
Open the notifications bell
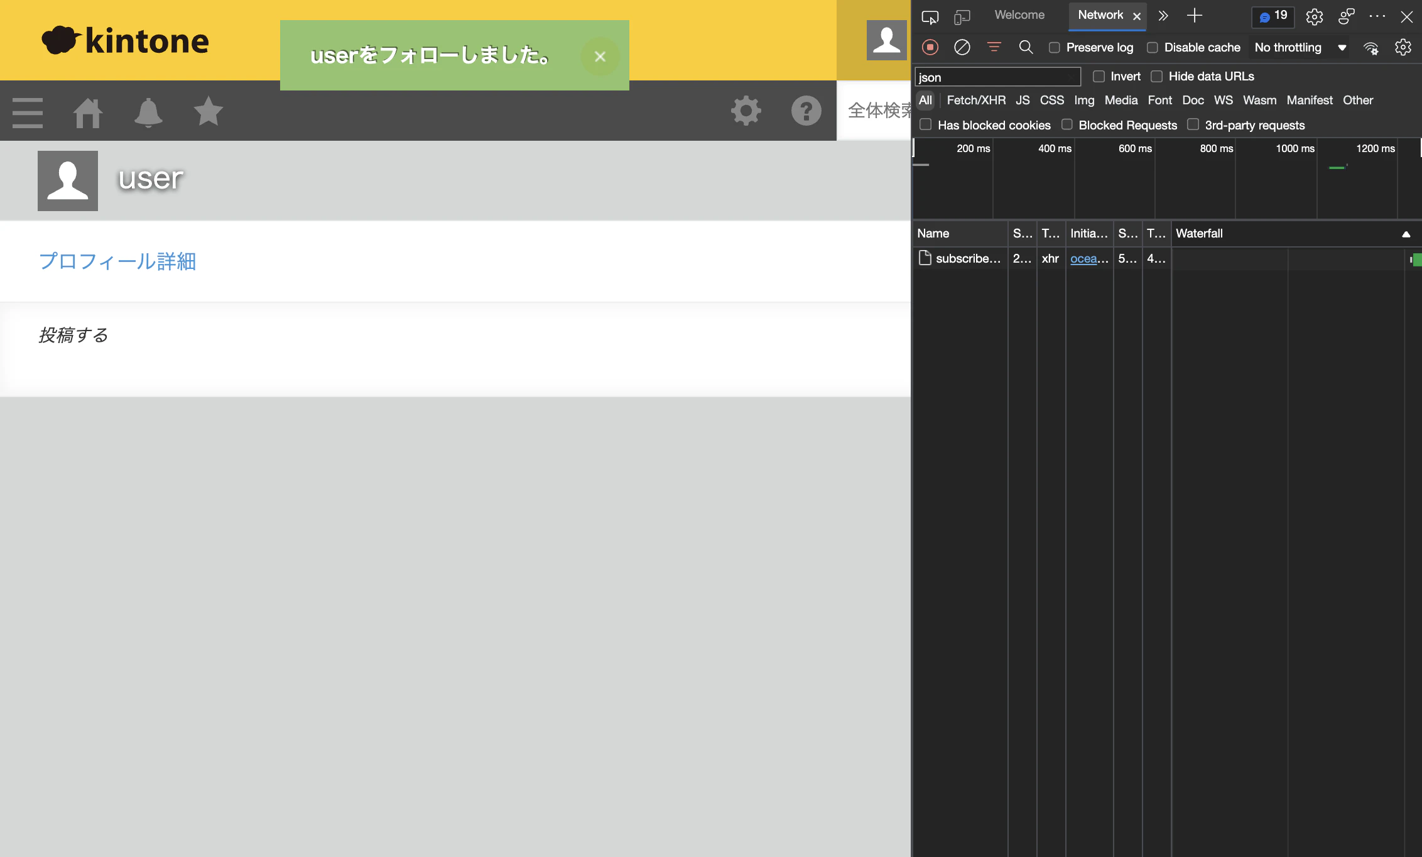(148, 112)
